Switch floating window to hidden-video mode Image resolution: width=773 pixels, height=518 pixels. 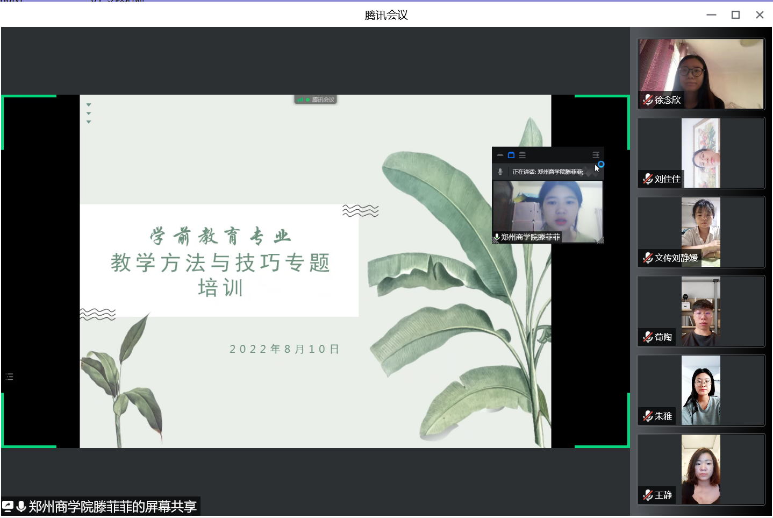500,155
